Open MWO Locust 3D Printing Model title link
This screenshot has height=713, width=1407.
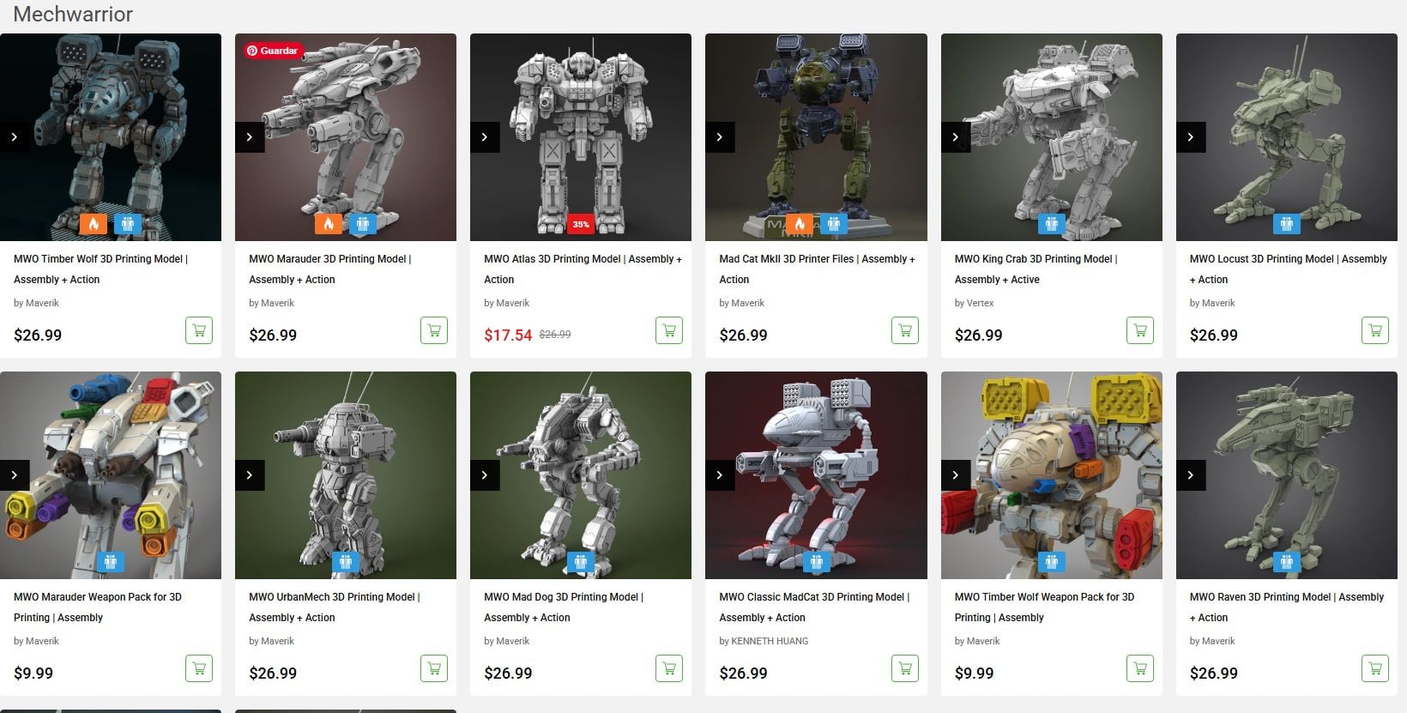tap(1288, 269)
